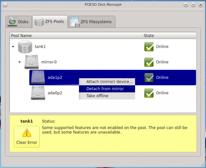Collapse the mirror-0 vdev node
Image resolution: width=206 pixels, height=168 pixels.
click(20, 62)
